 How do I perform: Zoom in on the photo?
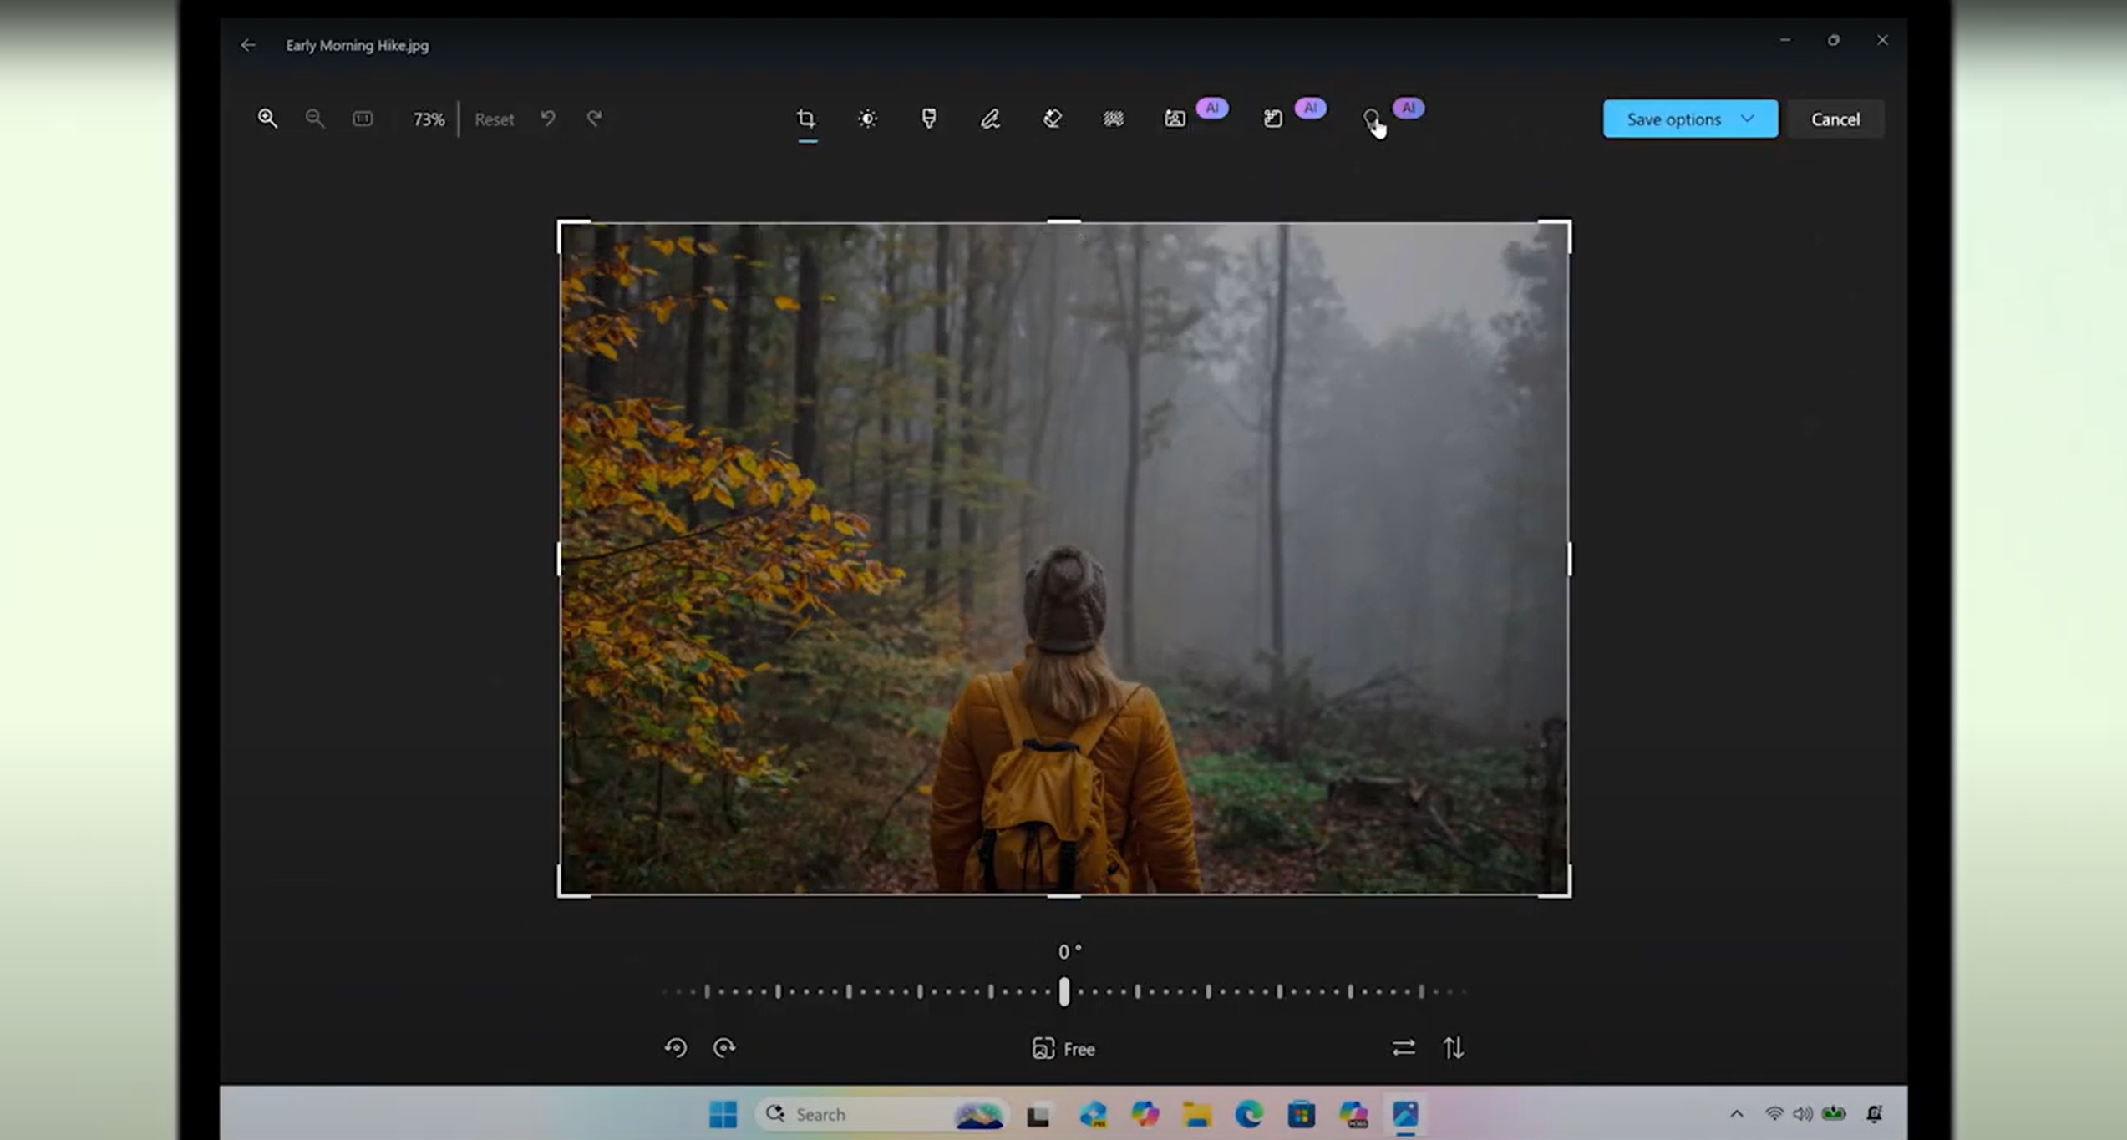coord(267,119)
